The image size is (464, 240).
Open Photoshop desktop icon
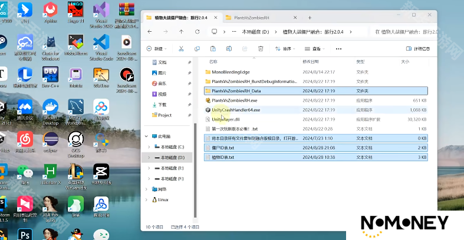(25, 234)
